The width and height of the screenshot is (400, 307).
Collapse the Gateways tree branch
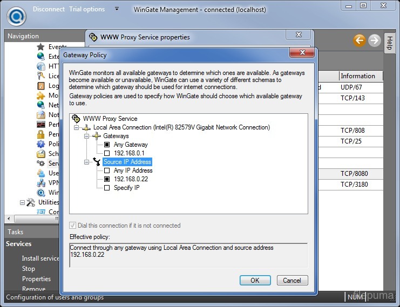[x=87, y=136]
